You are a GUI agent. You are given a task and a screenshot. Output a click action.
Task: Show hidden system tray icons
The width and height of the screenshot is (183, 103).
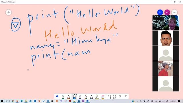[x=137, y=101]
